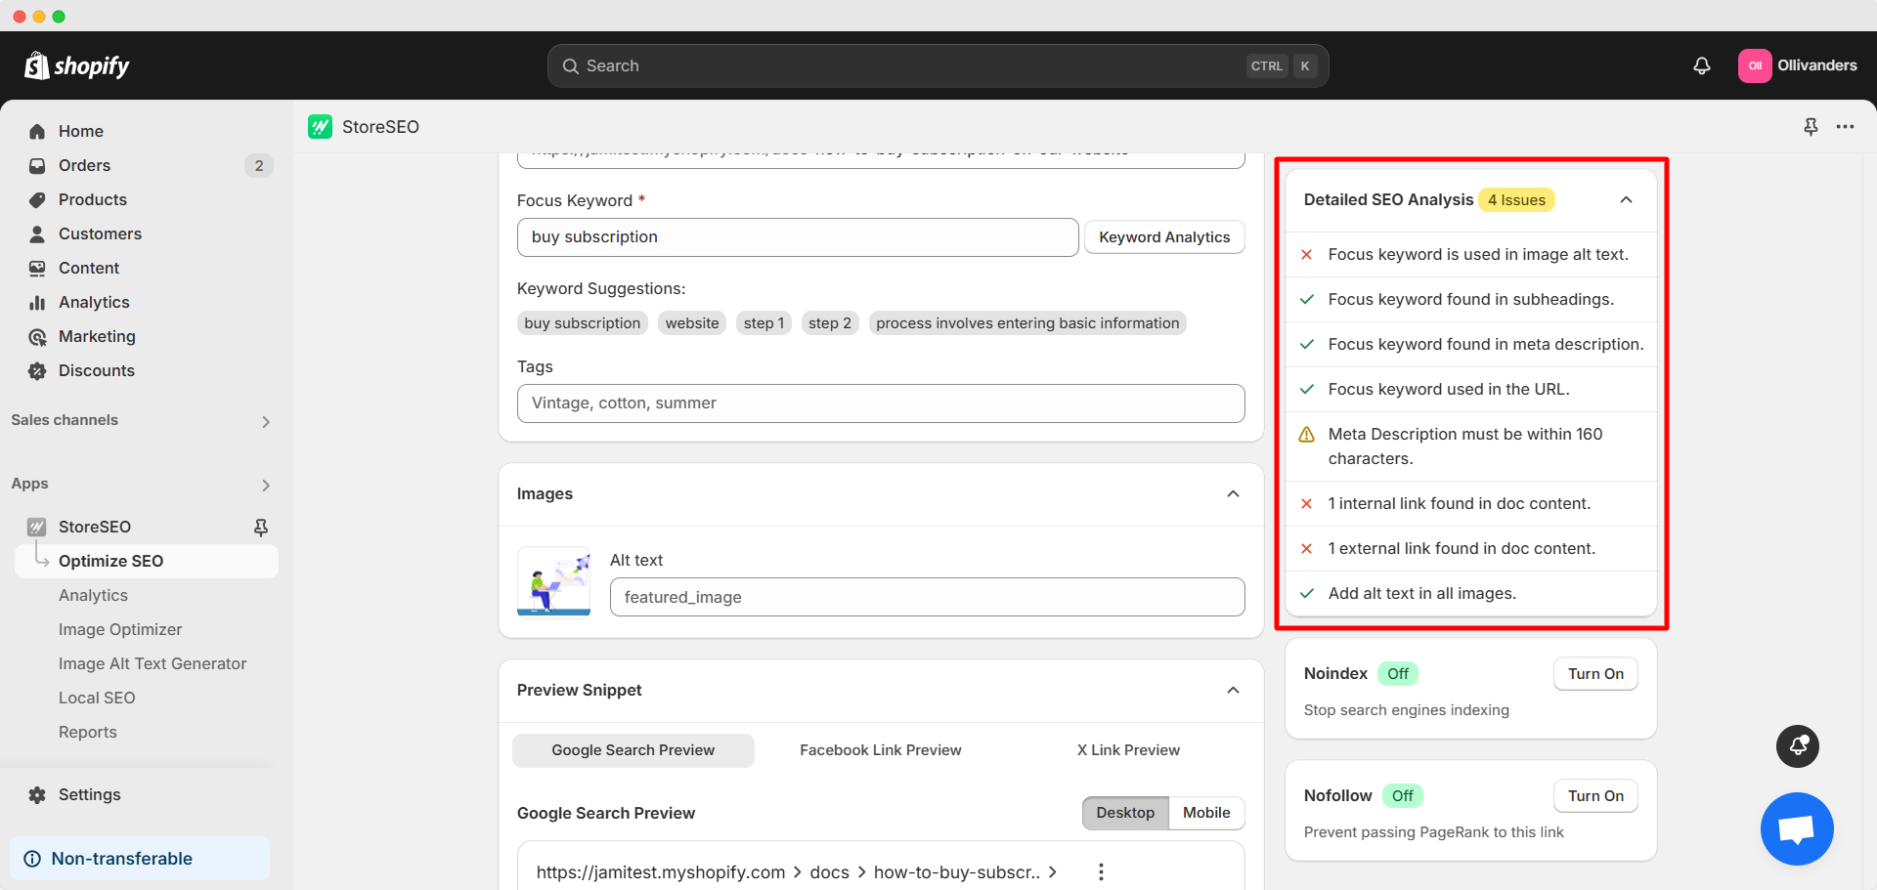Select the Orders icon in the sidebar

point(36,165)
